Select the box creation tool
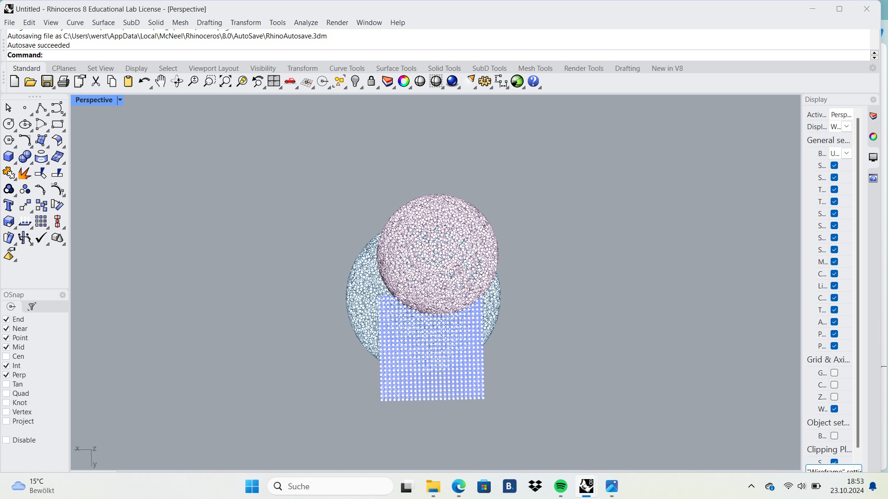This screenshot has width=888, height=499. 8,156
